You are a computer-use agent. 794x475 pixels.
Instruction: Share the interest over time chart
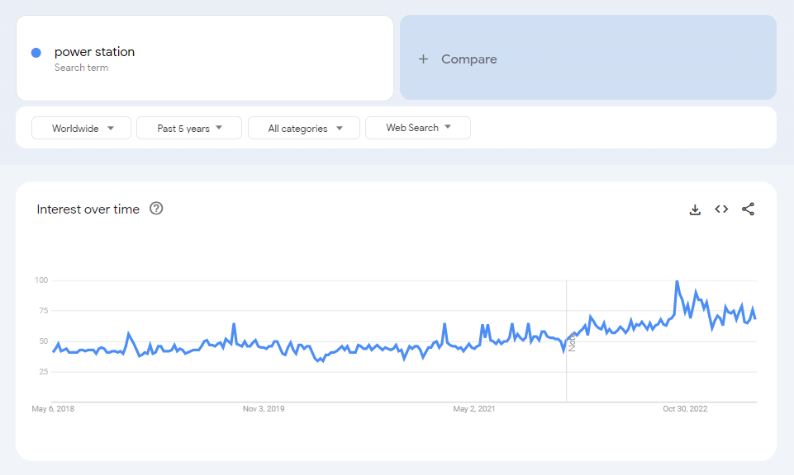pyautogui.click(x=748, y=209)
